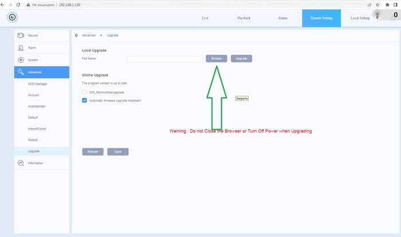The height and width of the screenshot is (237, 401).
Task: Click the location pin icon in breadcrumb
Action: (76, 35)
